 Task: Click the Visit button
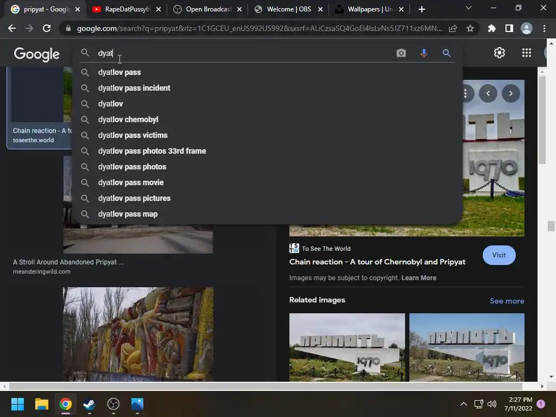tap(499, 255)
